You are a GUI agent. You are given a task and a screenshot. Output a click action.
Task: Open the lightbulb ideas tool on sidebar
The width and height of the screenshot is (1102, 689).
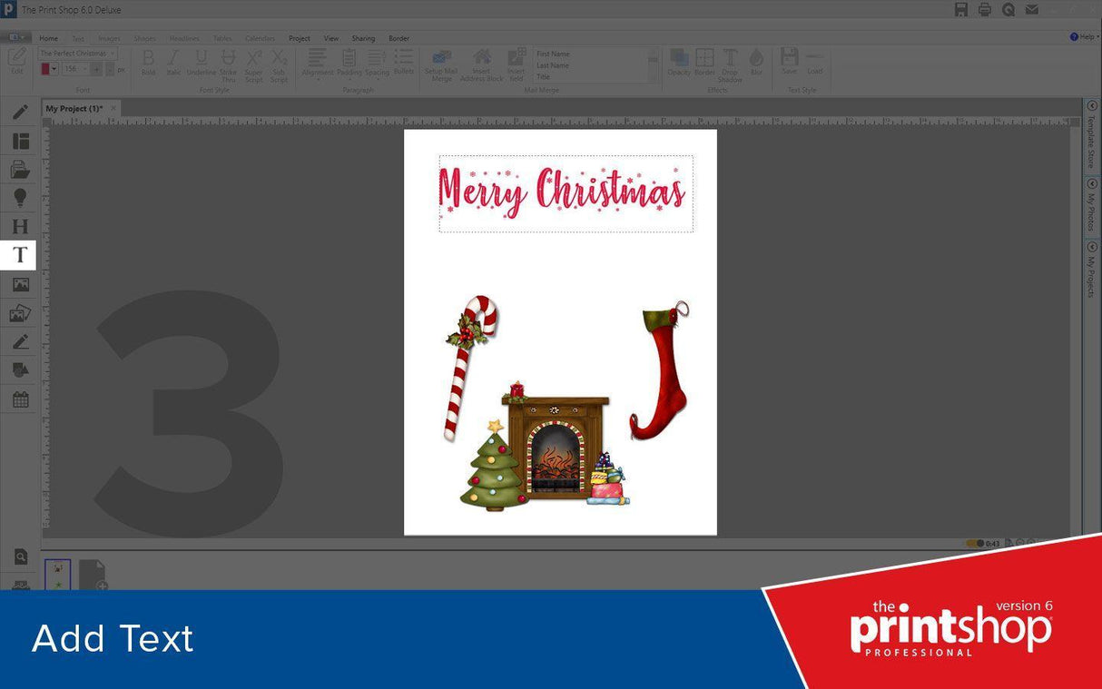(x=19, y=197)
